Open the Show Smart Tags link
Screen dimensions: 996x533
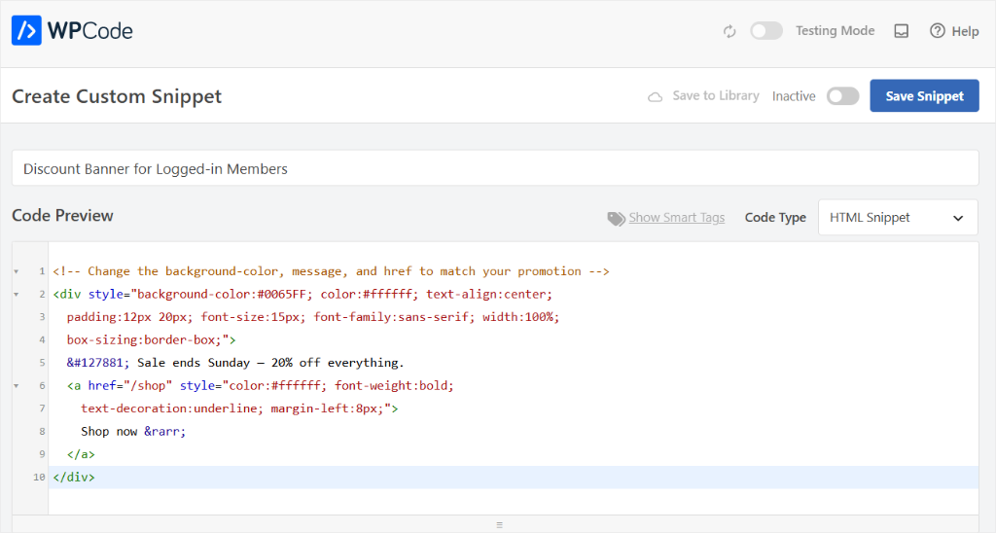coord(677,218)
